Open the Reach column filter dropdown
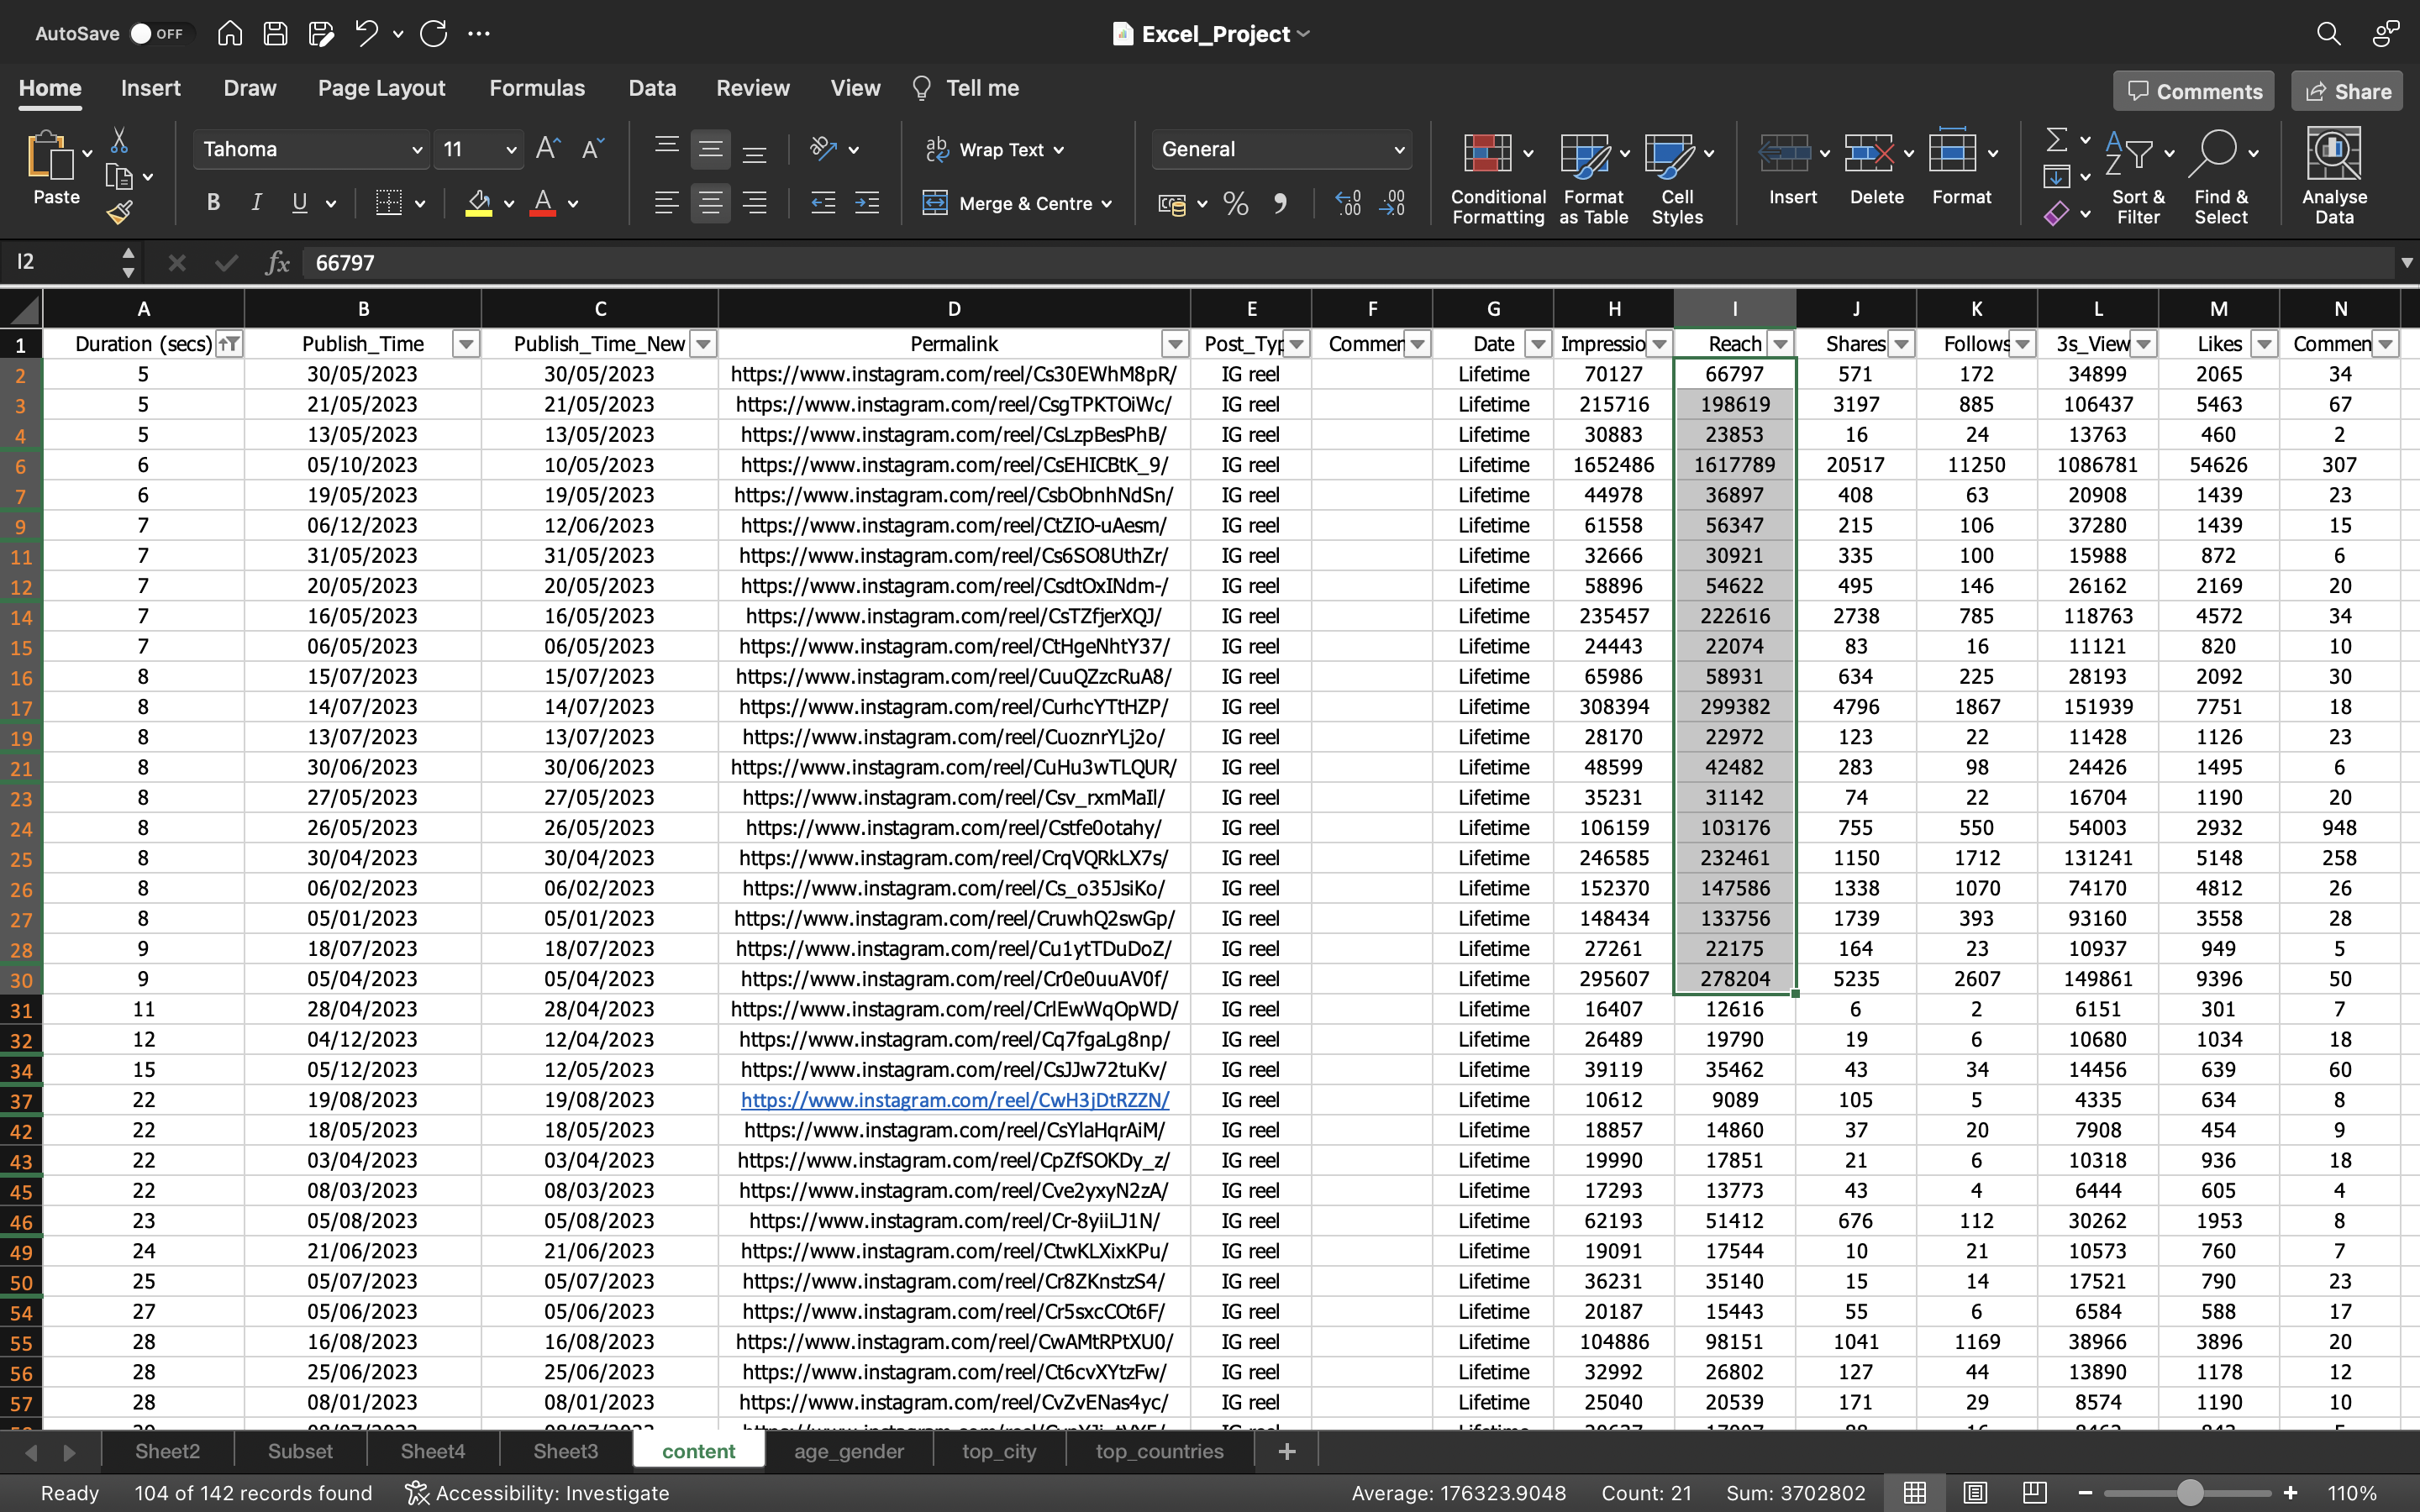This screenshot has height=1512, width=2420. tap(1781, 344)
